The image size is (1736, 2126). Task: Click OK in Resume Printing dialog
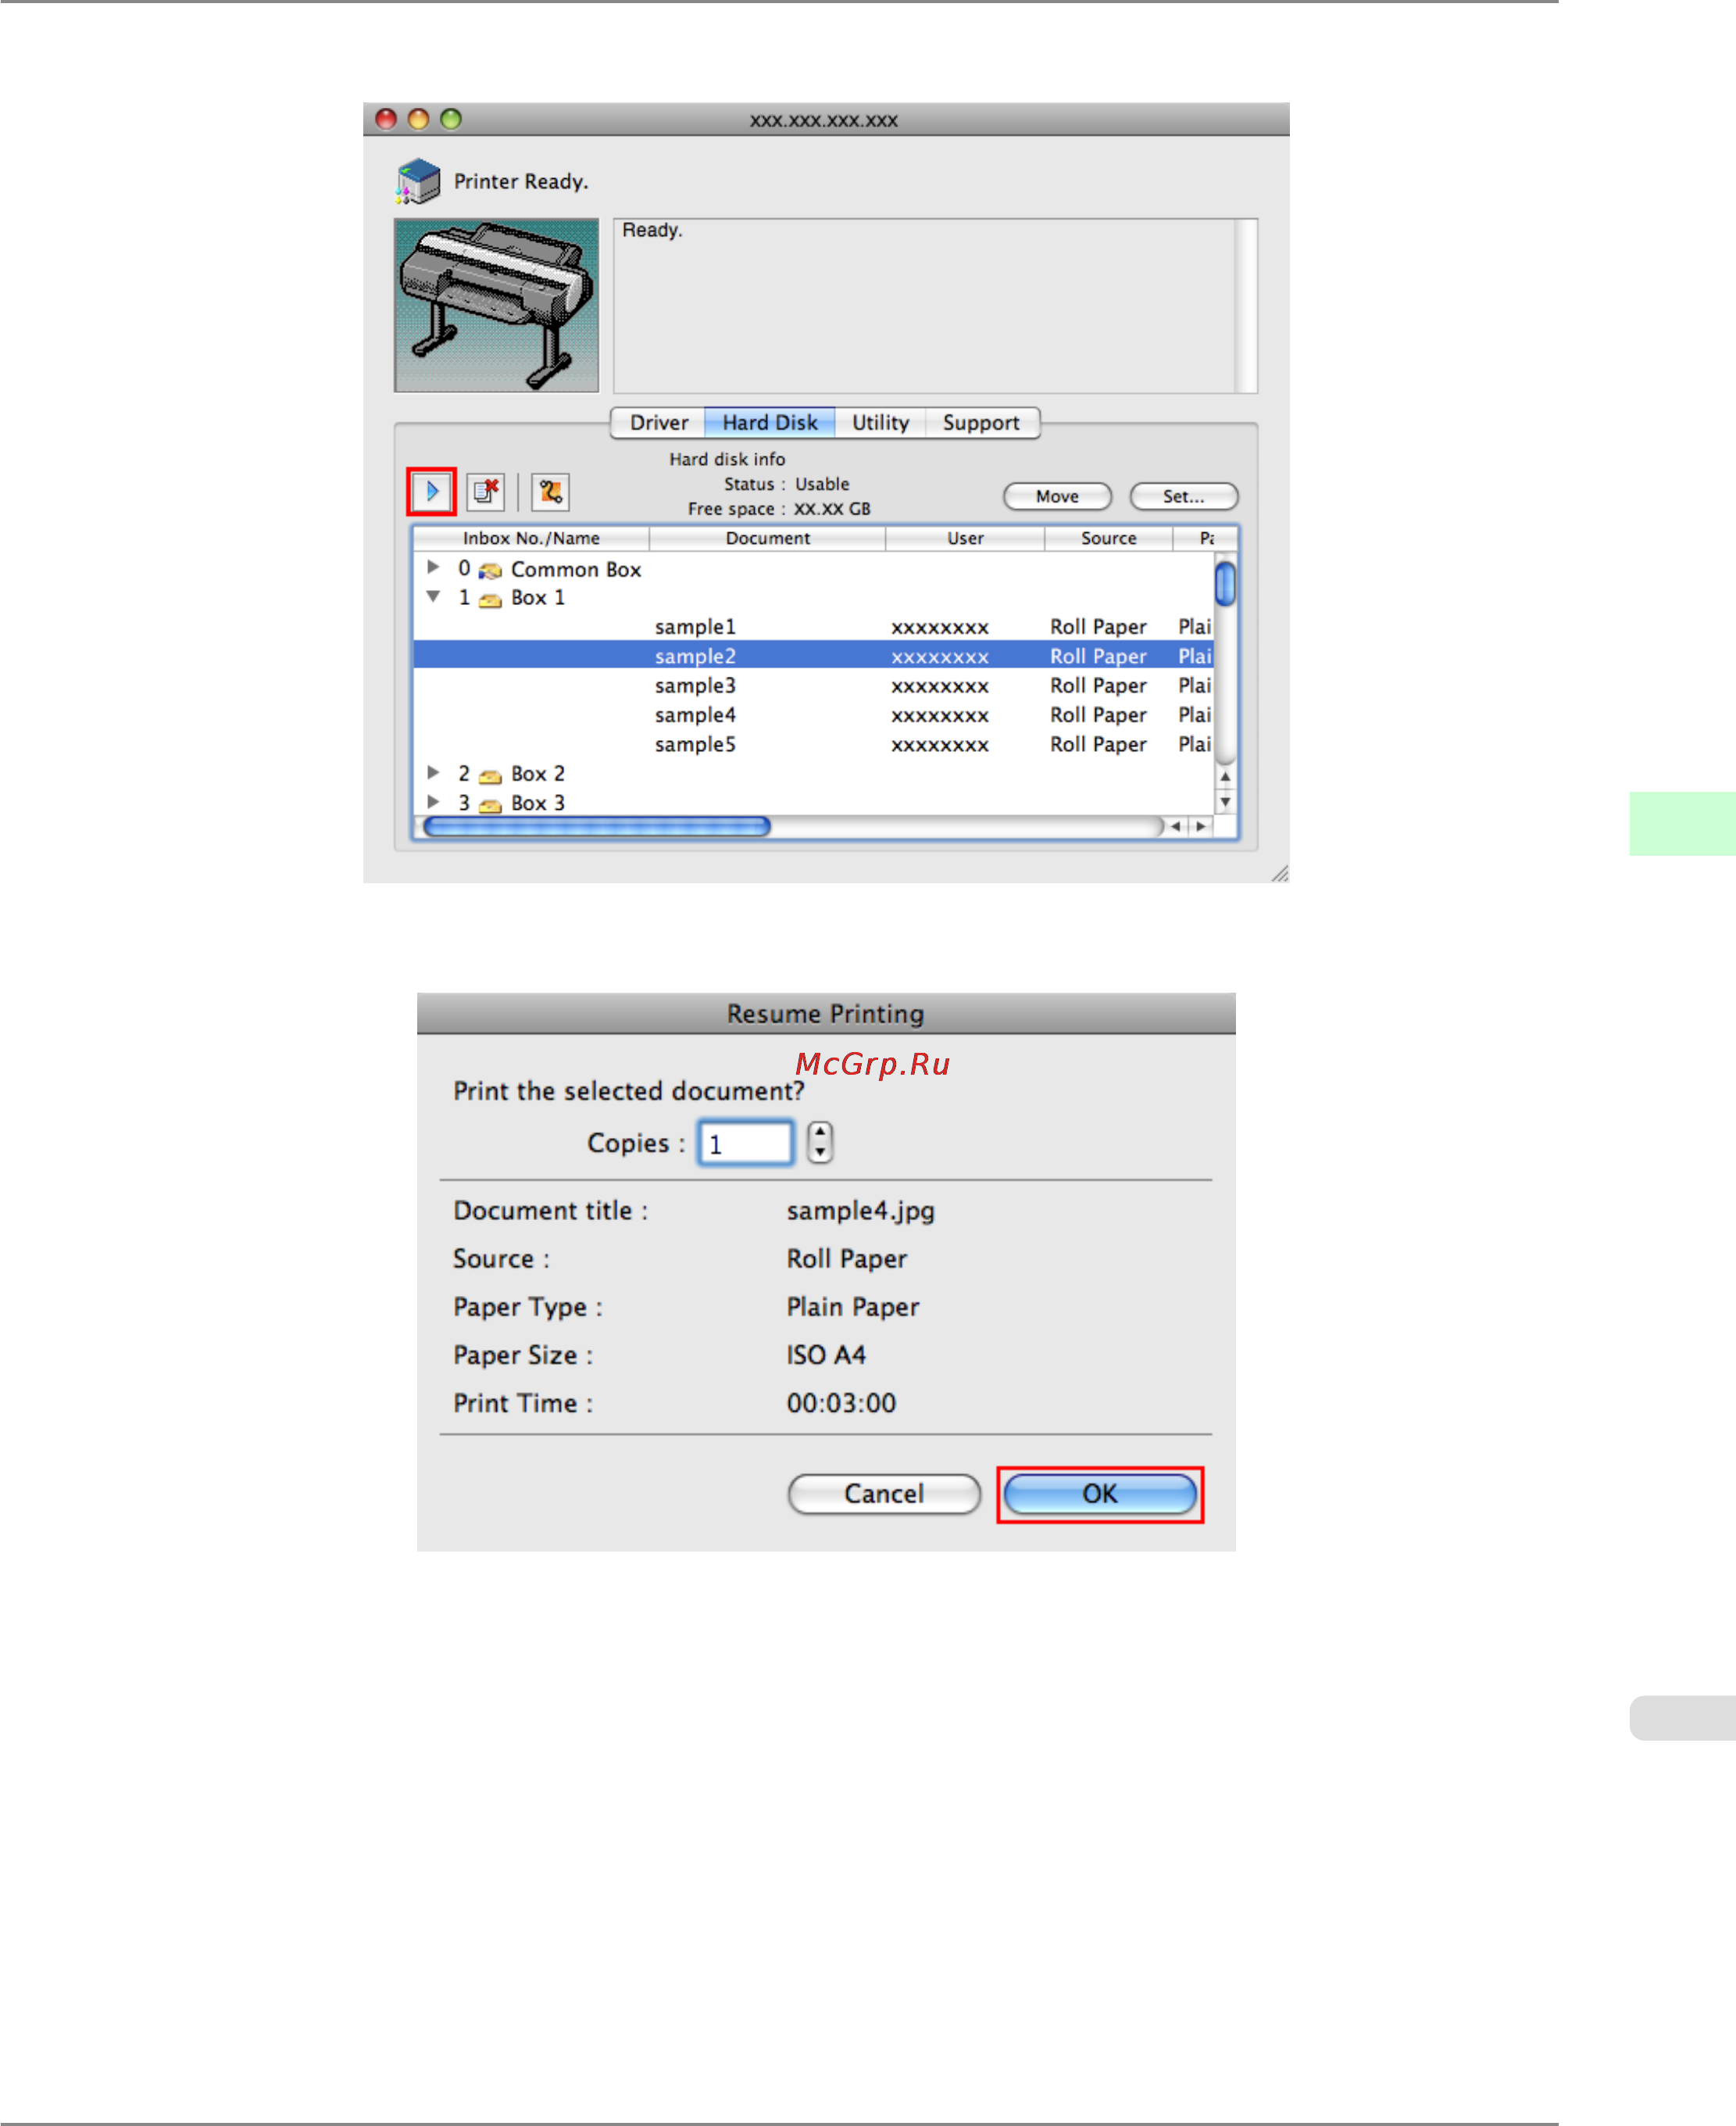pyautogui.click(x=1099, y=1494)
